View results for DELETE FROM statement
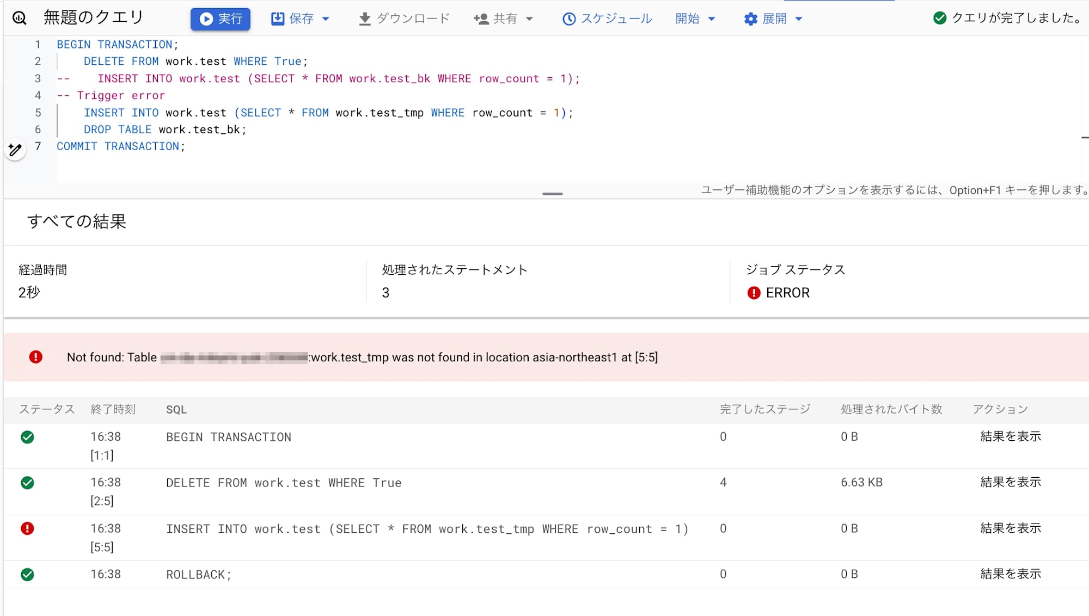The image size is (1089, 616). [x=1011, y=482]
